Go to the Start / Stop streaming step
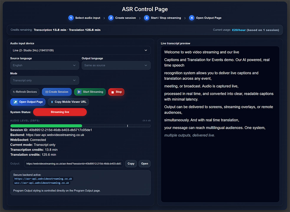290x212 pixels. pyautogui.click(x=166, y=18)
